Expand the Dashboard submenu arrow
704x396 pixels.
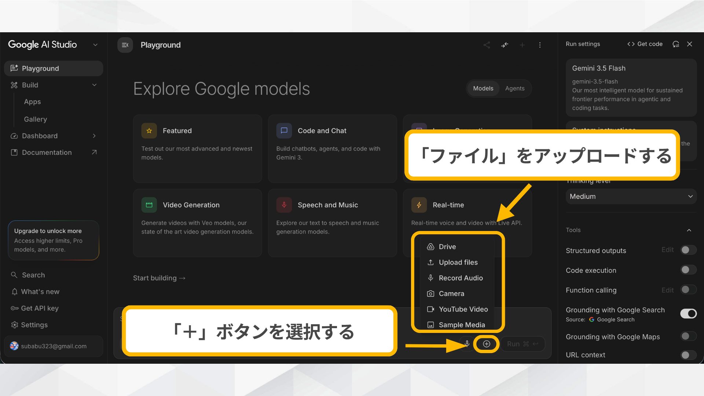coord(94,136)
